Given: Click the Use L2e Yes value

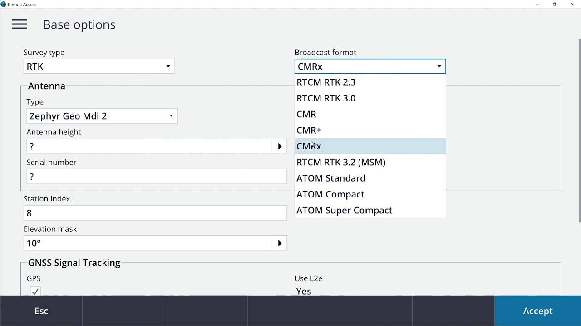Looking at the screenshot, I should pos(304,291).
